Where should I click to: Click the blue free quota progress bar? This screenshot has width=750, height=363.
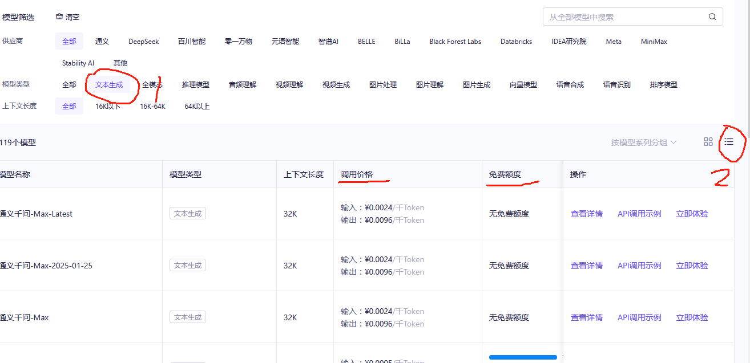click(x=523, y=357)
